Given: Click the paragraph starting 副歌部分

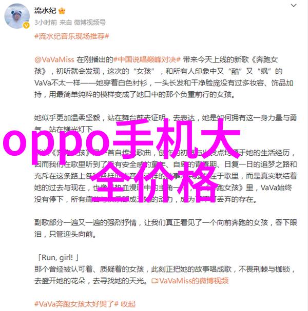Looking at the screenshot, I should [x=165, y=229].
